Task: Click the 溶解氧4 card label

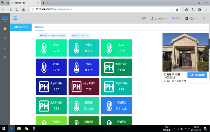Action: (x=89, y=122)
